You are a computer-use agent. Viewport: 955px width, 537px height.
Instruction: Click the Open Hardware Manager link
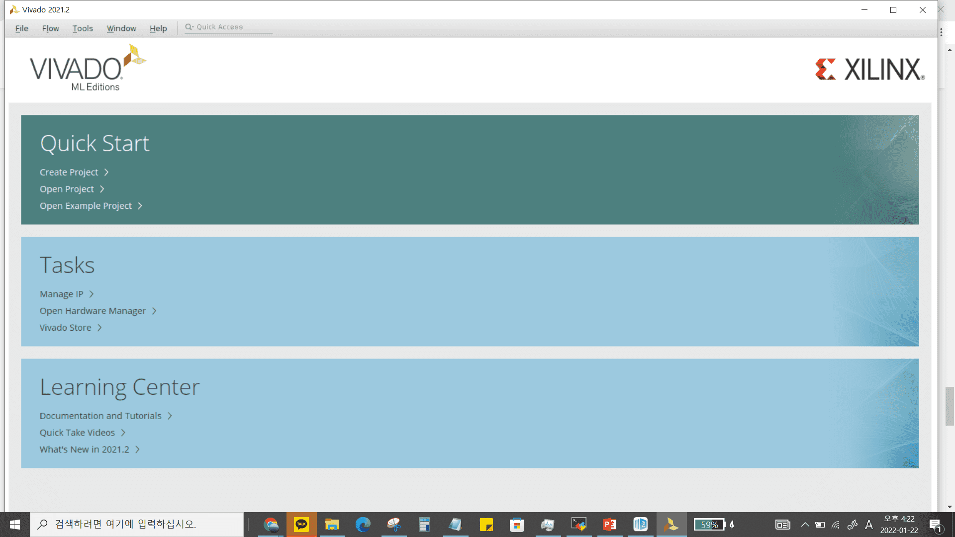(x=93, y=311)
